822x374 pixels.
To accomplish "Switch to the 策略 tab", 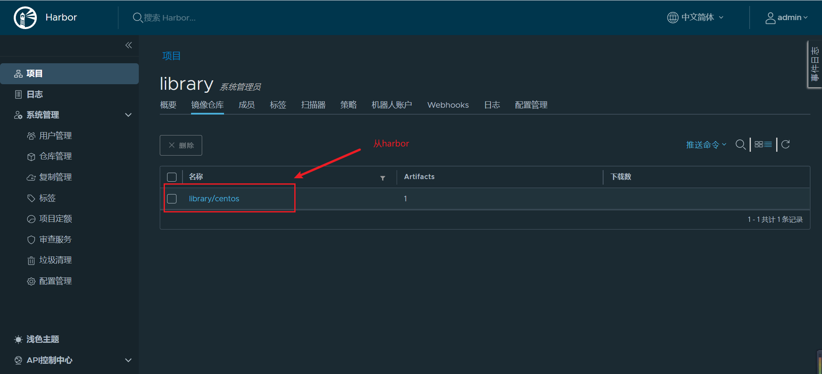I will [349, 105].
